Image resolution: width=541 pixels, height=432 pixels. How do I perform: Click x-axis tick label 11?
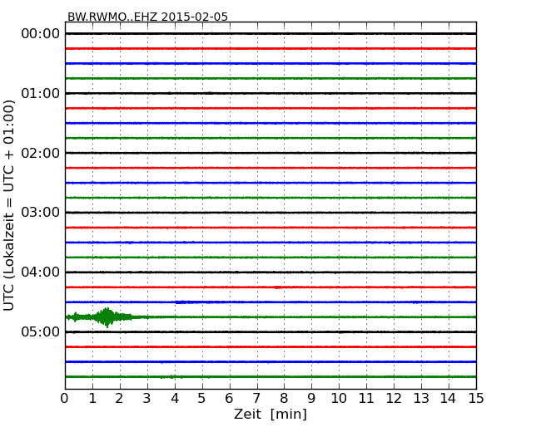366,398
